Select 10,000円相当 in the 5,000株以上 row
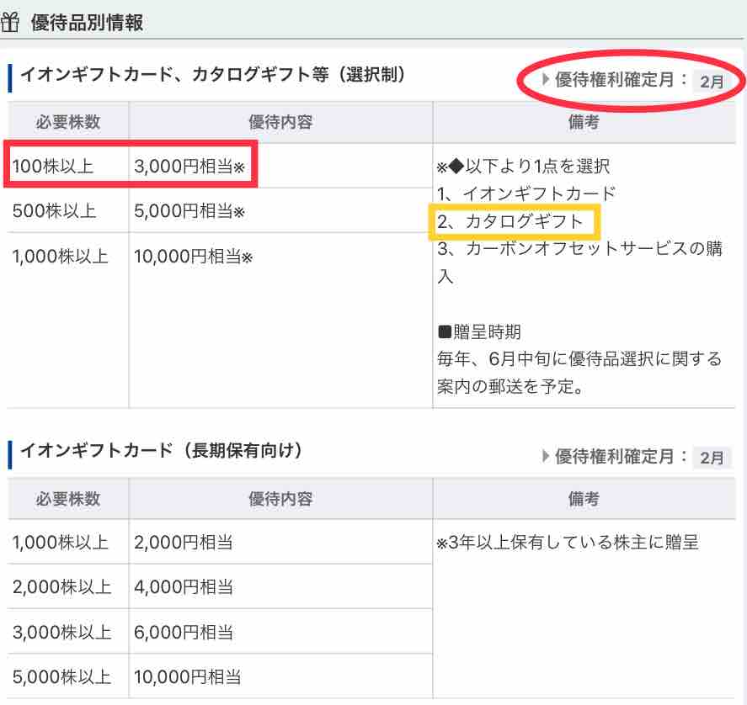747x705 pixels. point(280,677)
